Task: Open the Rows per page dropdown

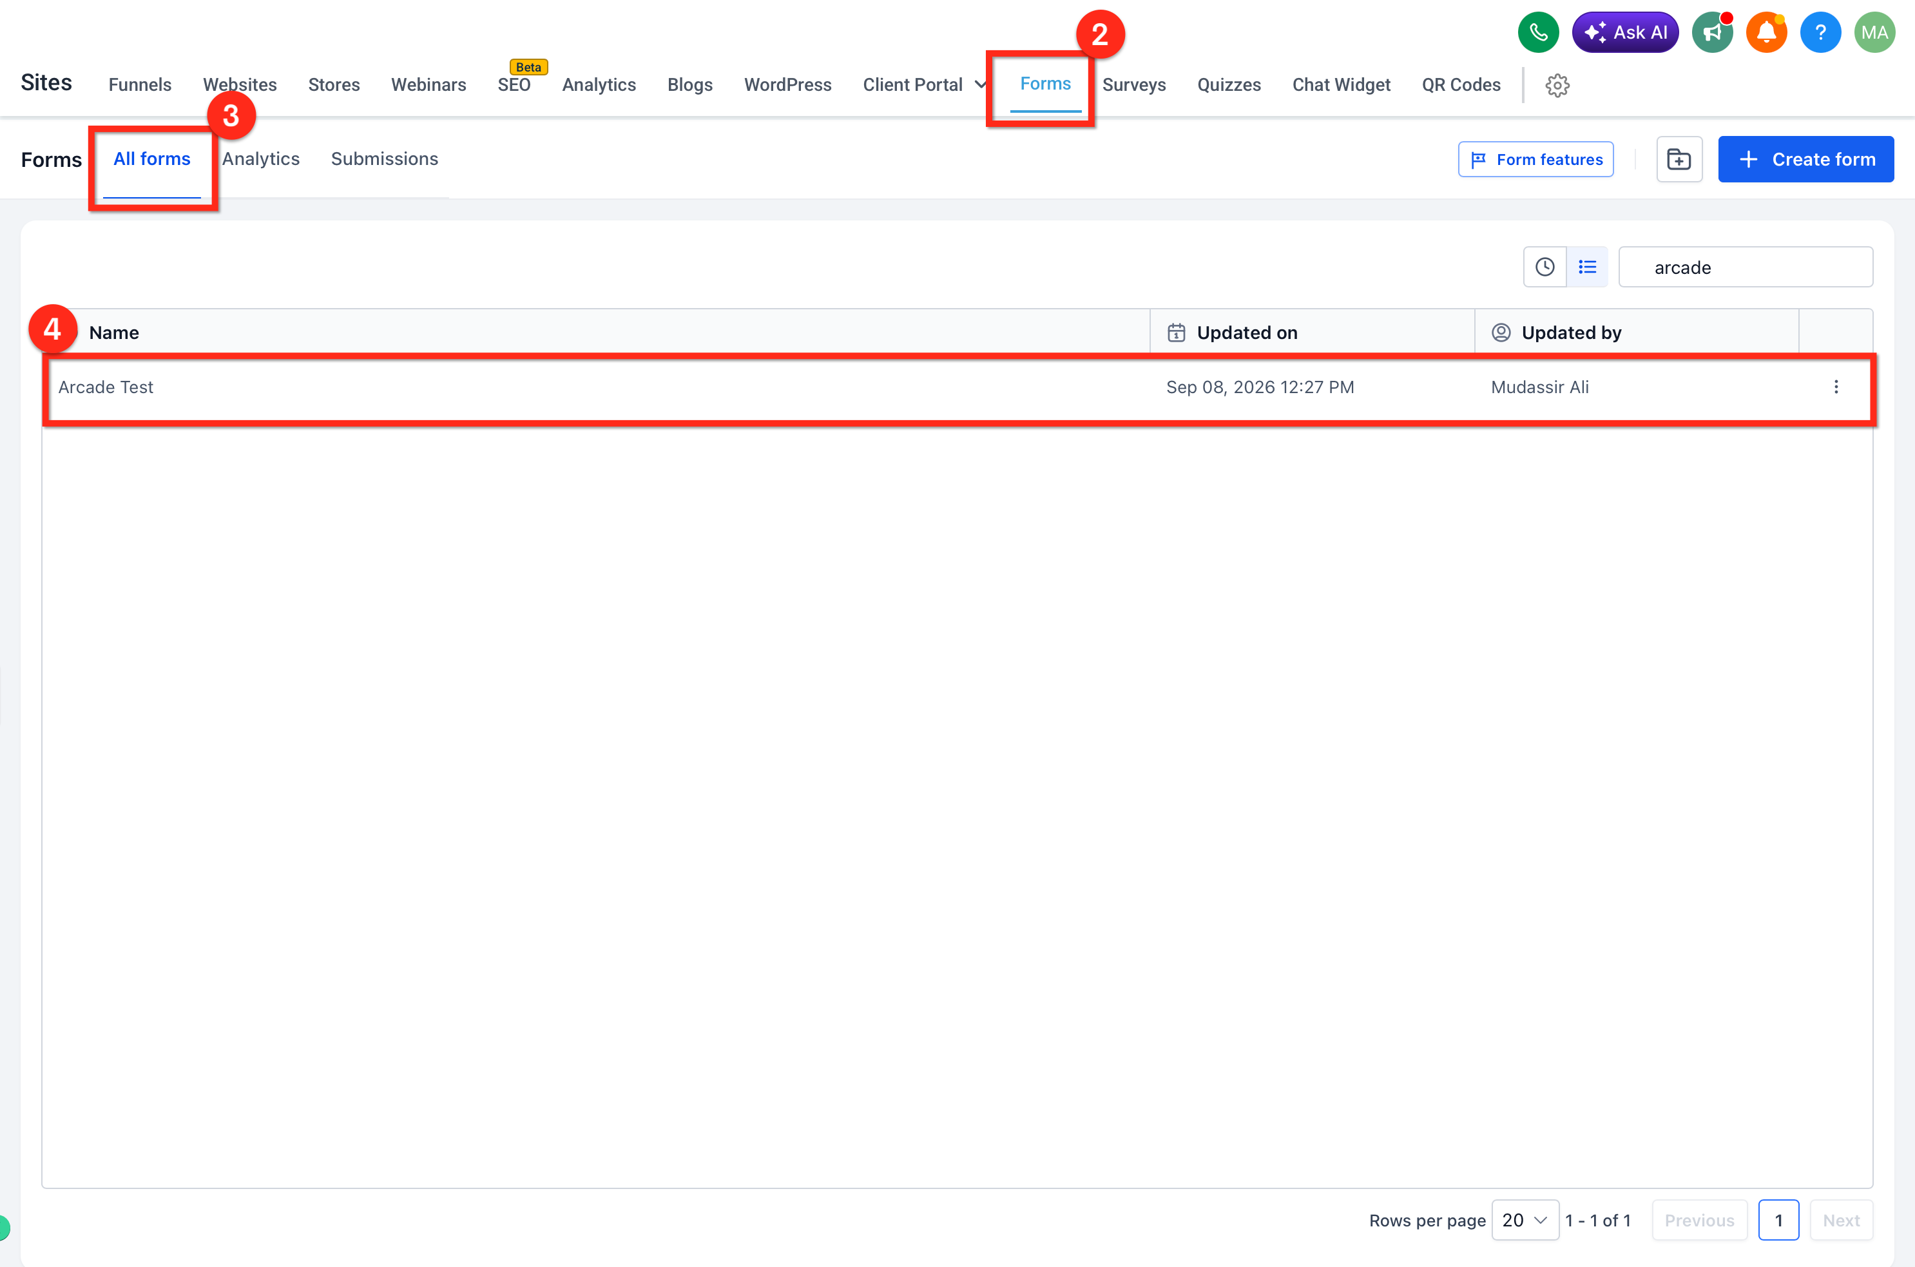Action: pos(1525,1219)
